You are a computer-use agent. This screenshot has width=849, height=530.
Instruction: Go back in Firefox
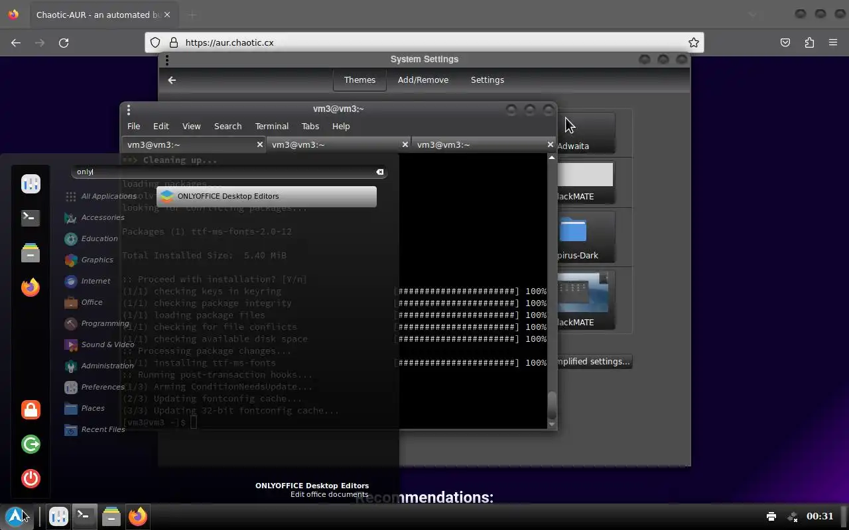(16, 42)
